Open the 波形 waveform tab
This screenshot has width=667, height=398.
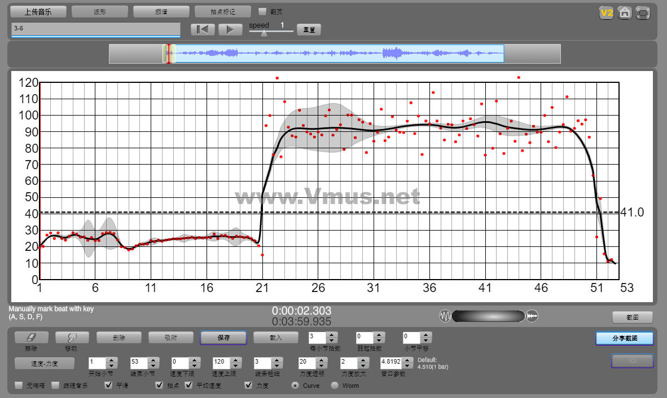click(100, 11)
